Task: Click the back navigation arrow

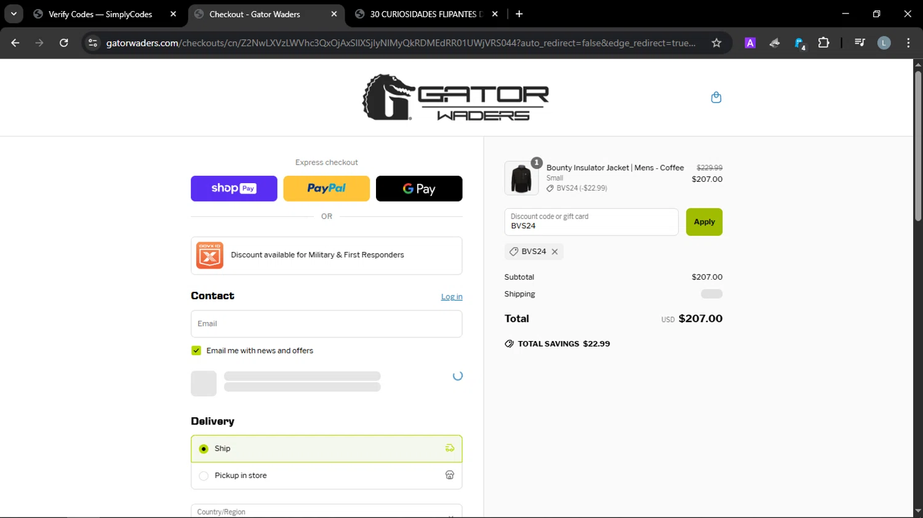Action: [15, 42]
